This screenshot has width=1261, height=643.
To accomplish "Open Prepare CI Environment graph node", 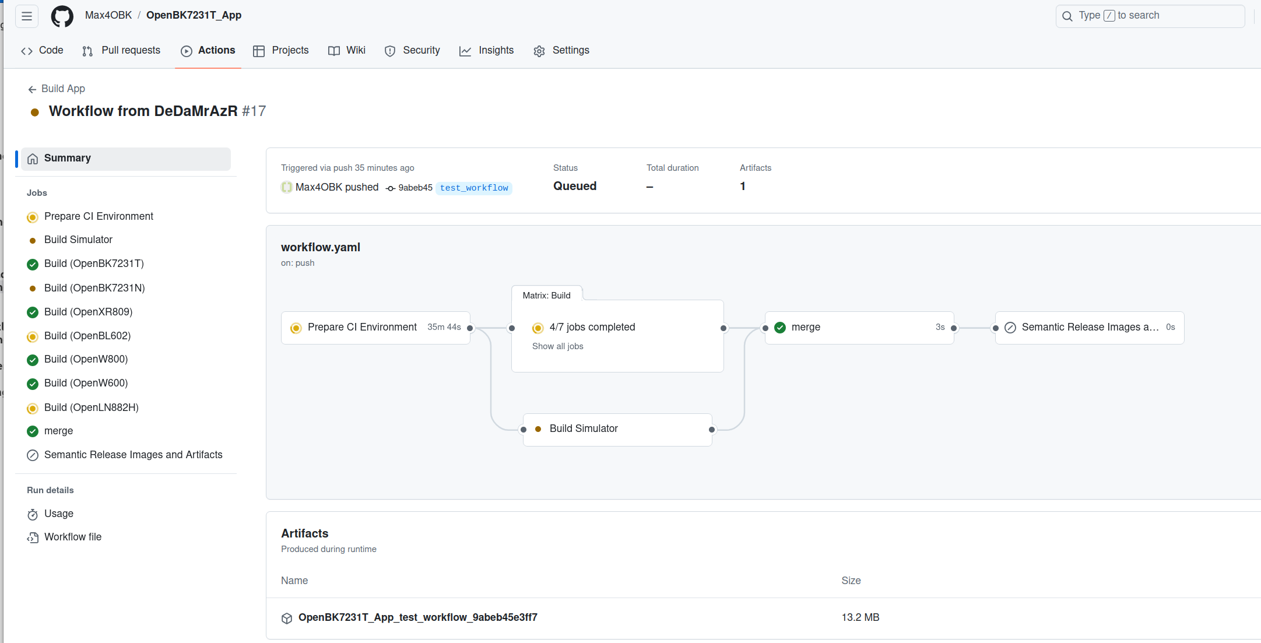I will 375,328.
